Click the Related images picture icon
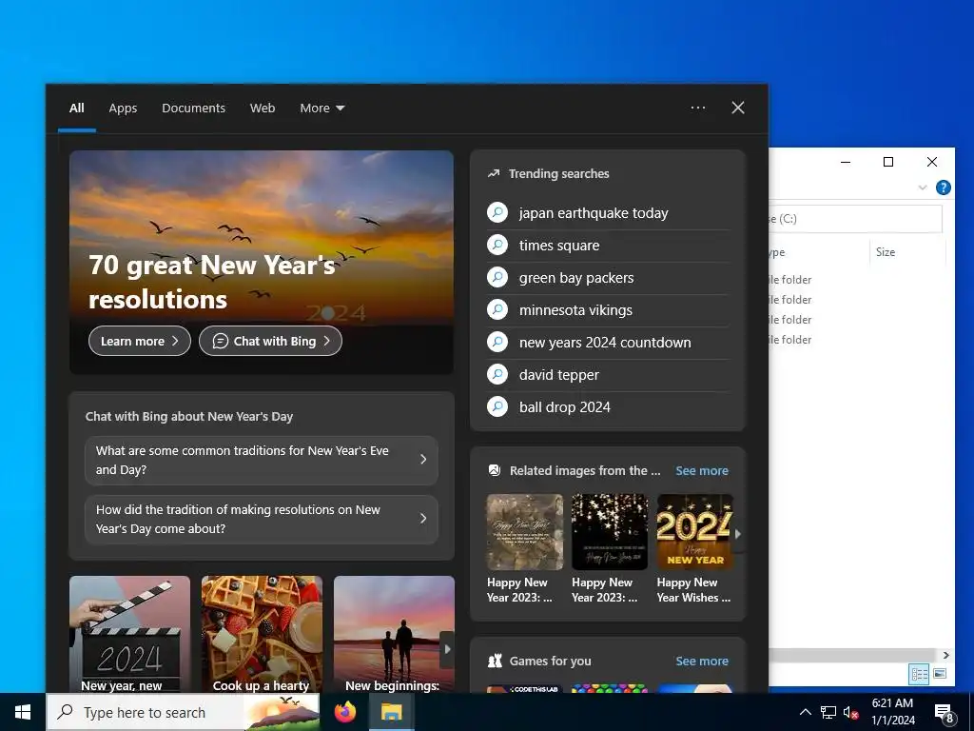Viewport: 974px width, 731px height. point(495,470)
